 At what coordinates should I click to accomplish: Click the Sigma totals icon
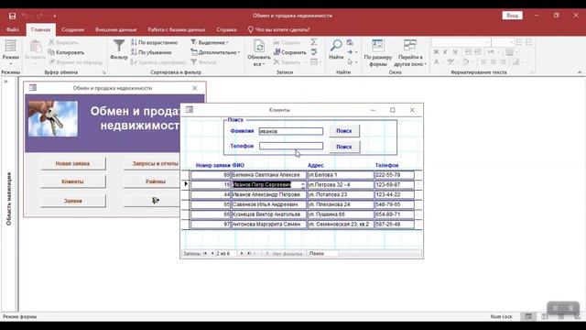click(x=314, y=42)
